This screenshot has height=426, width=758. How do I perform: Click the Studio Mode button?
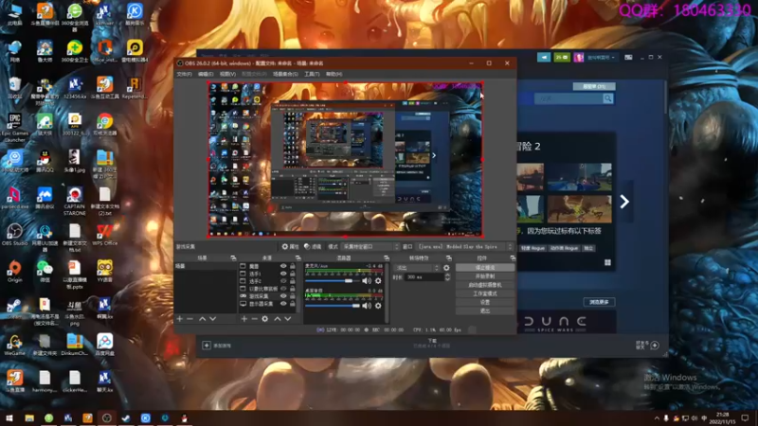[485, 293]
